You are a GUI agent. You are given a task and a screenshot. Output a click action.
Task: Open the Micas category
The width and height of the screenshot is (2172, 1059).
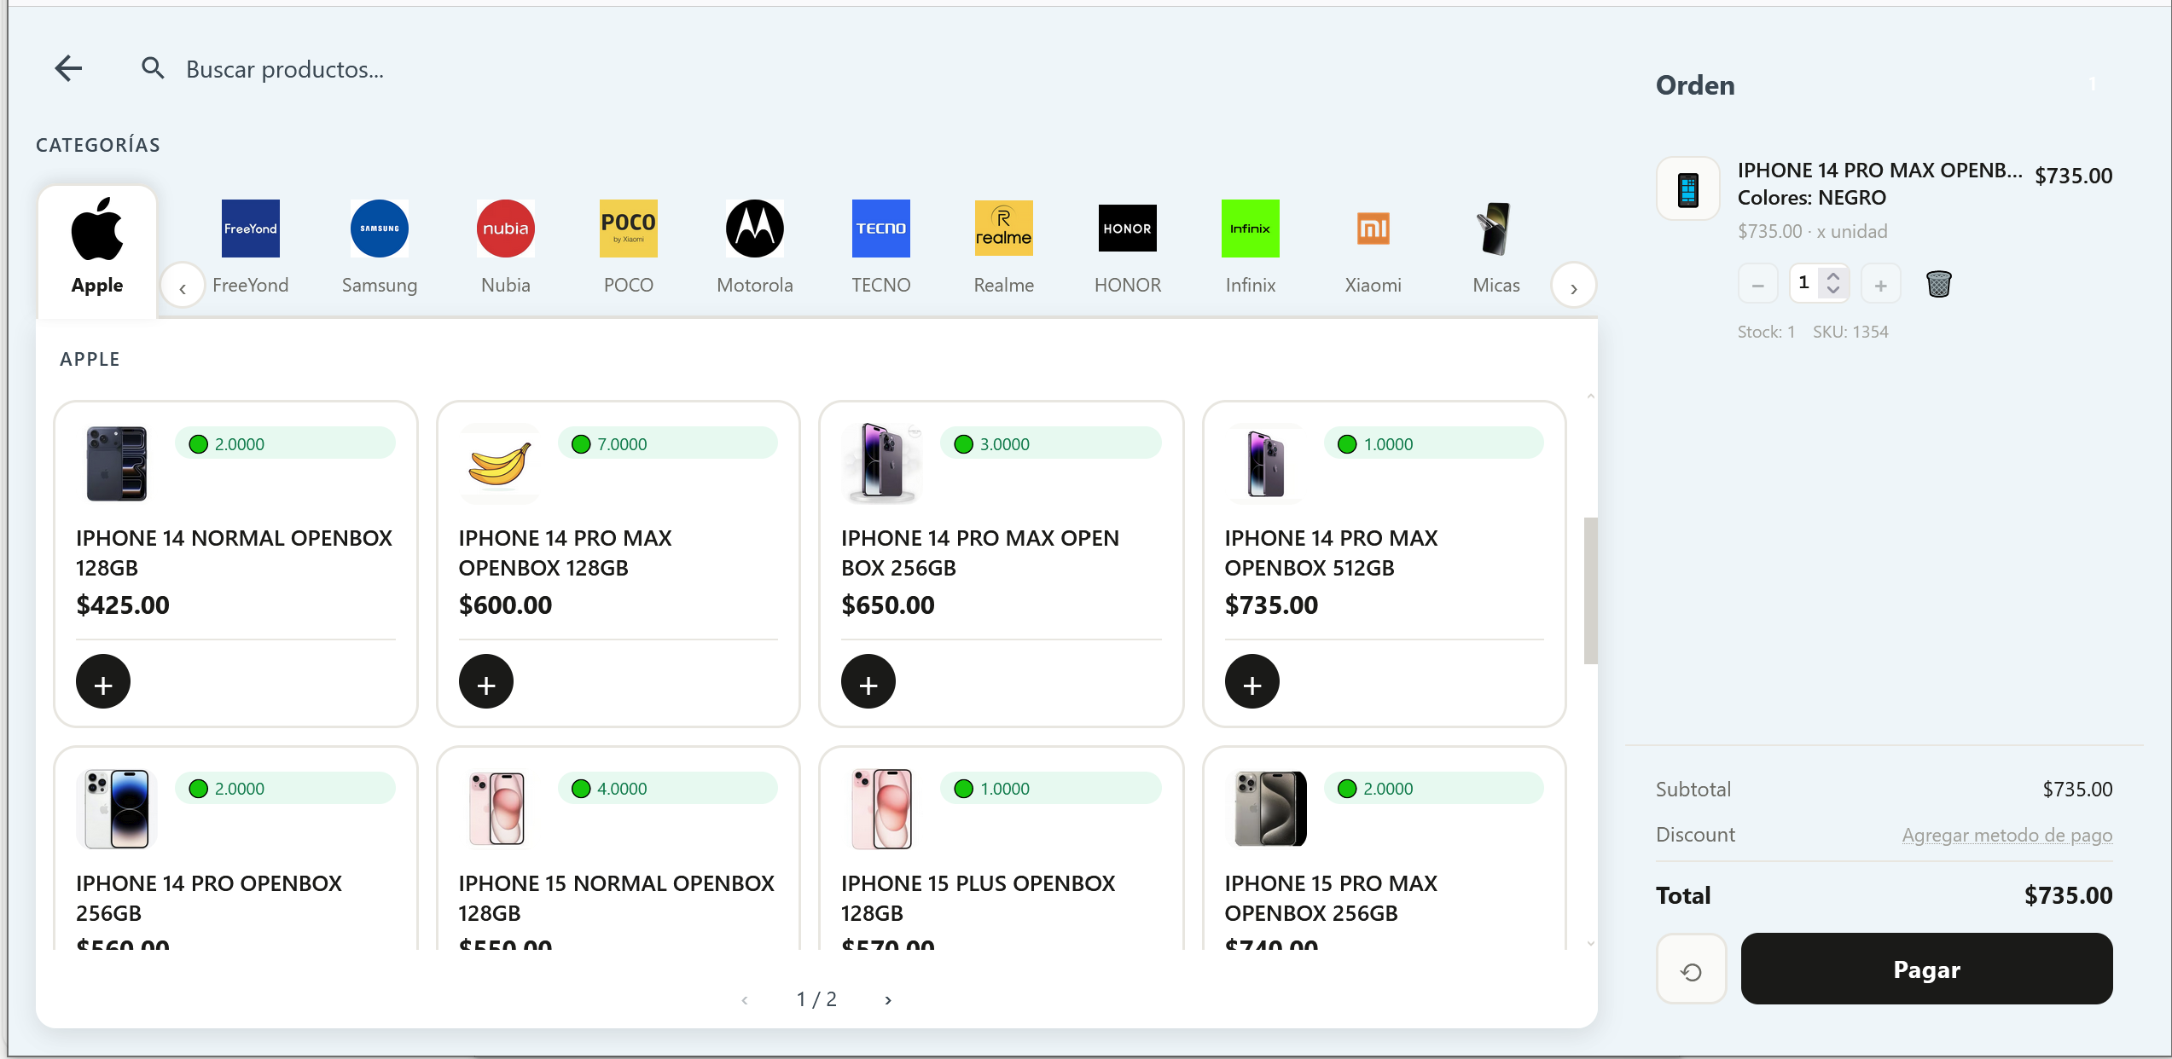(x=1496, y=247)
